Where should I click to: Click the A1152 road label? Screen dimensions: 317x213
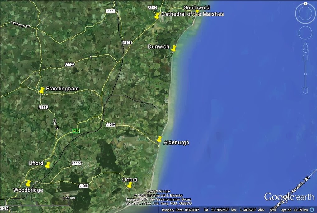click(x=77, y=163)
